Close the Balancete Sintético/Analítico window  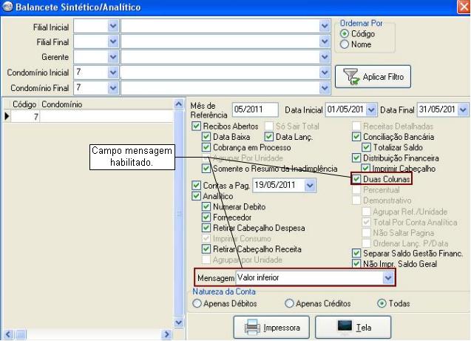click(x=461, y=7)
